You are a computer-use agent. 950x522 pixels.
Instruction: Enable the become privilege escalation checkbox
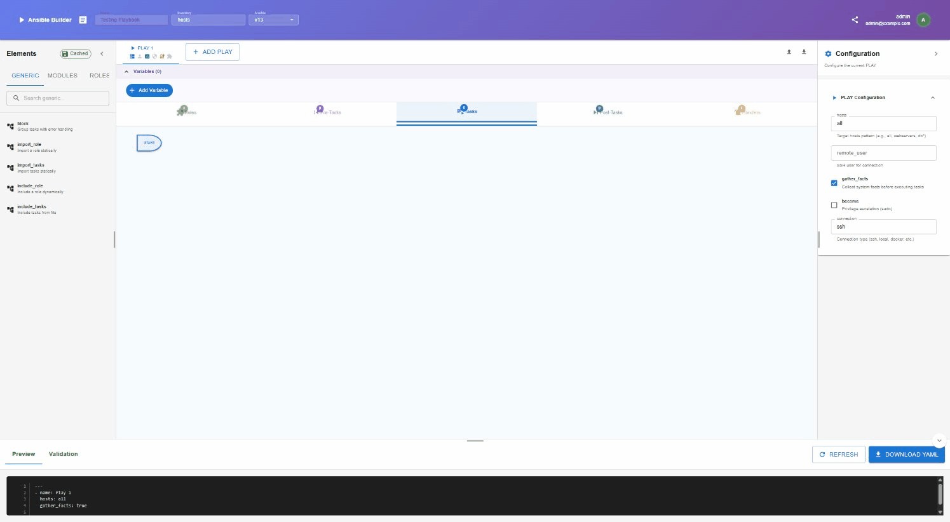pos(834,205)
